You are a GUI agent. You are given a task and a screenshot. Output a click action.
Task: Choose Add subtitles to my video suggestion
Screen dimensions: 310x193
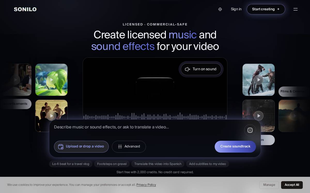(x=207, y=164)
